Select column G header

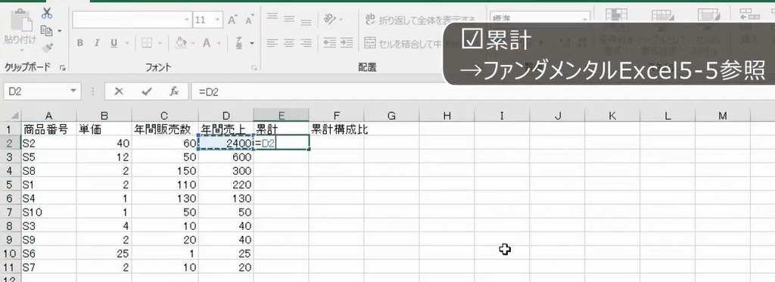(391, 116)
